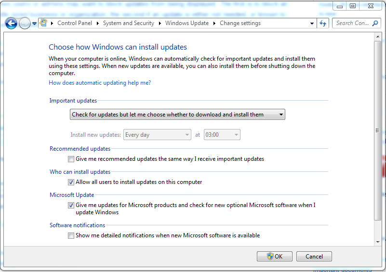This screenshot has height=272, width=386.
Task: Click the refresh icon next to address bar
Action: (323, 24)
